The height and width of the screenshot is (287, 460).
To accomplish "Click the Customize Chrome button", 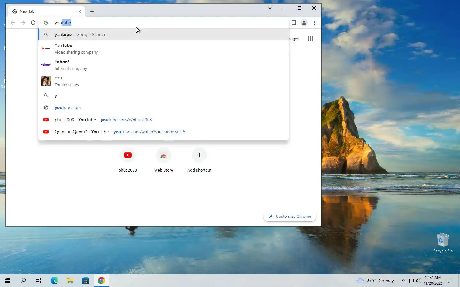I will pos(290,216).
